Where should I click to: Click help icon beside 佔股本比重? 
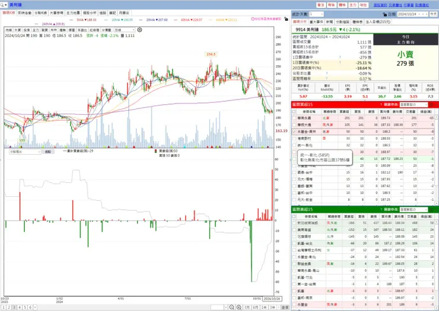click(x=327, y=73)
